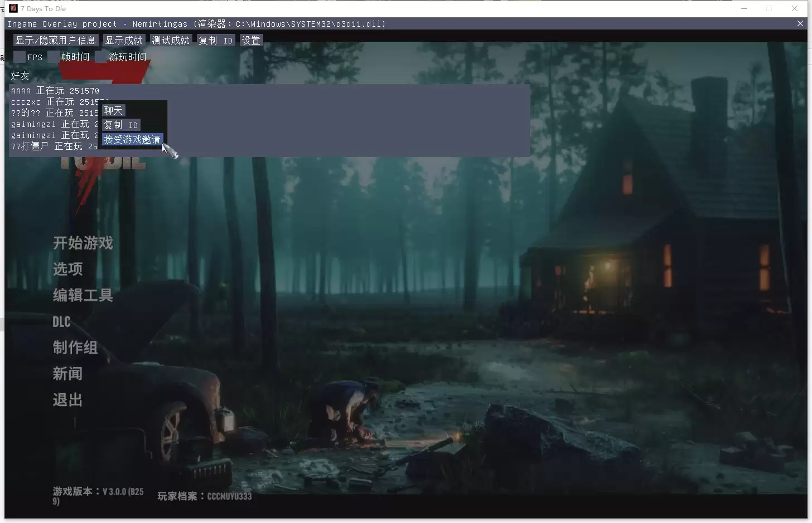Select 聊天 from the context menu
This screenshot has width=812, height=523.
(x=113, y=110)
